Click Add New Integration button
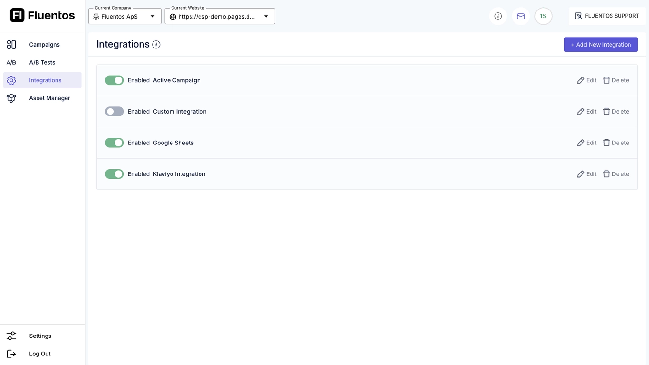Viewport: 649px width, 365px height. pos(601,45)
